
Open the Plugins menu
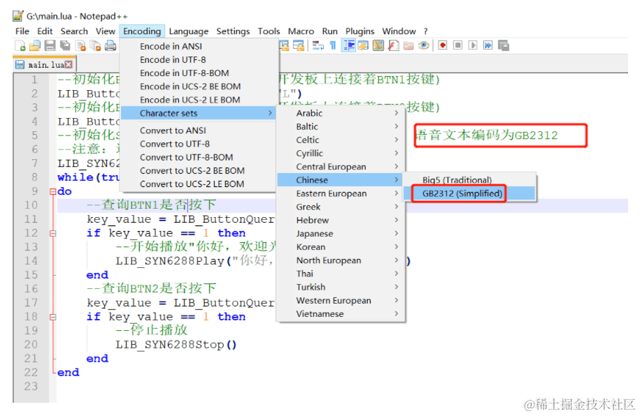(x=360, y=31)
